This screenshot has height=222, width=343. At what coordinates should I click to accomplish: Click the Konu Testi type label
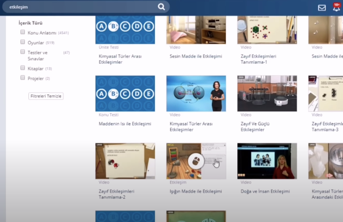click(x=109, y=115)
